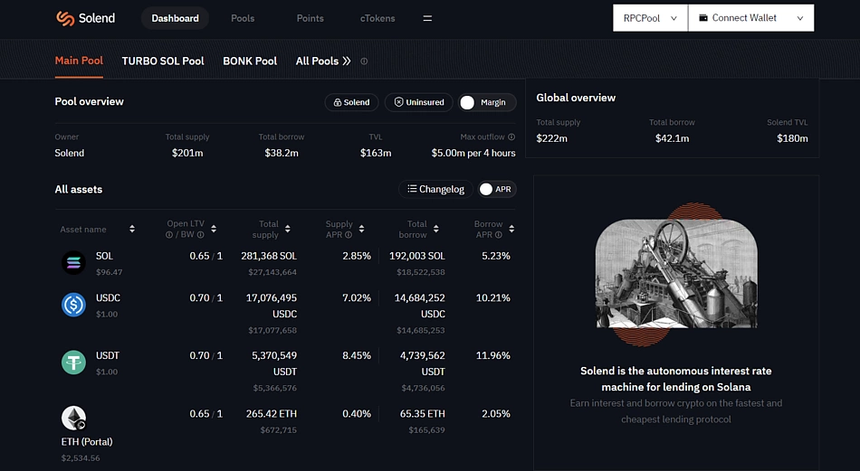Click the 281,368 SOL total supply value

tap(269, 256)
